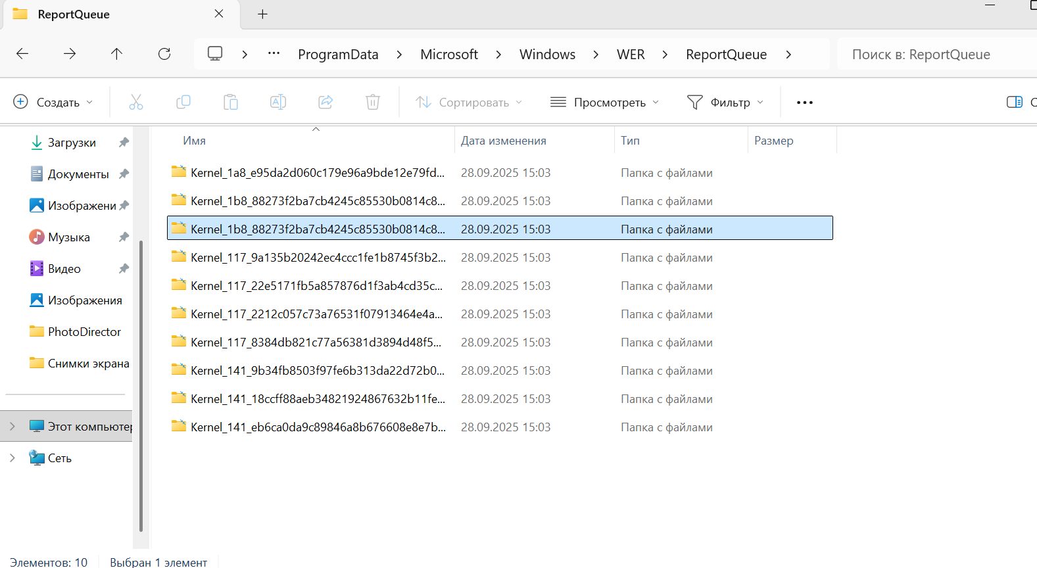The image size is (1037, 568).
Task: Click the WER breadcrumb
Action: pos(631,55)
